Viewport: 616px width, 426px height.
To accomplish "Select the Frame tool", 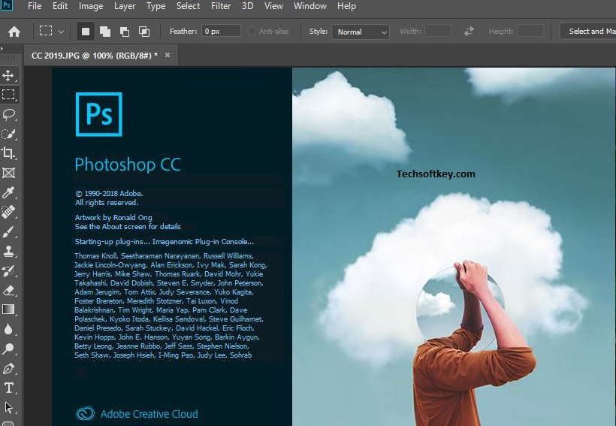I will 8,173.
